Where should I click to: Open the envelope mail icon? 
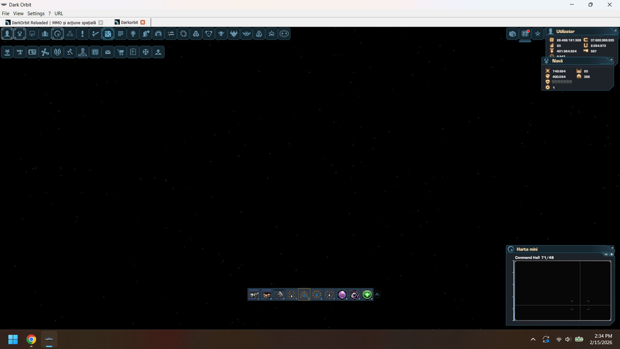108,52
